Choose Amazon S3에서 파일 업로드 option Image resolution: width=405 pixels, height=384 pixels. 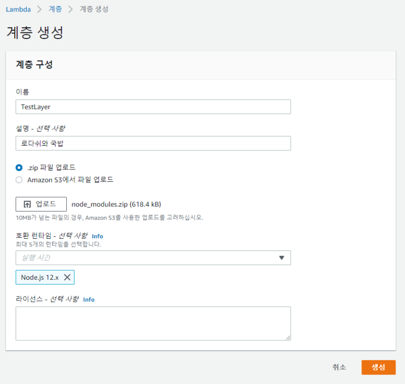coord(19,180)
